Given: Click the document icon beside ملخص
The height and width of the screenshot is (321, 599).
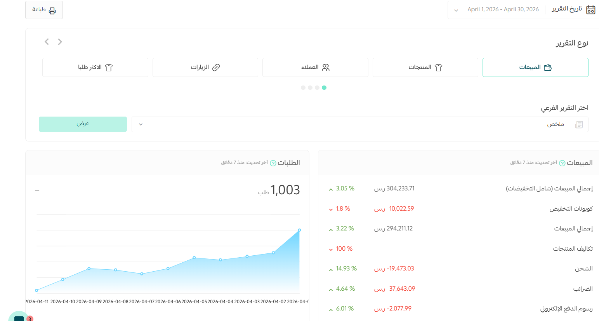Looking at the screenshot, I should (579, 124).
